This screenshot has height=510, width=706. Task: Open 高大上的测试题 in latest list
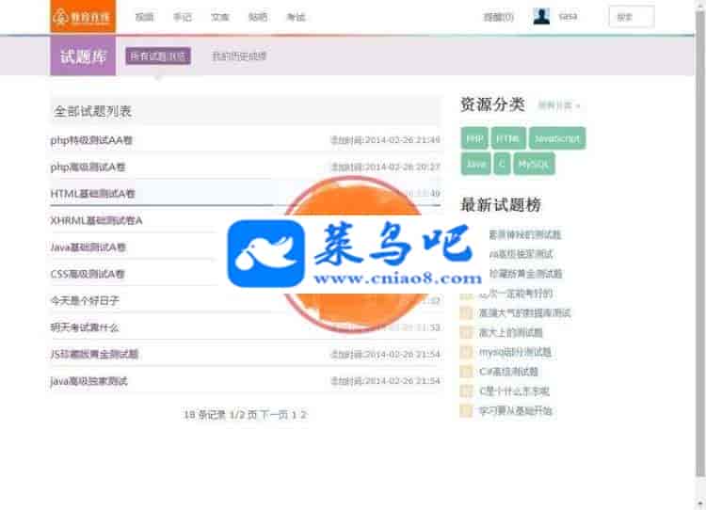510,333
